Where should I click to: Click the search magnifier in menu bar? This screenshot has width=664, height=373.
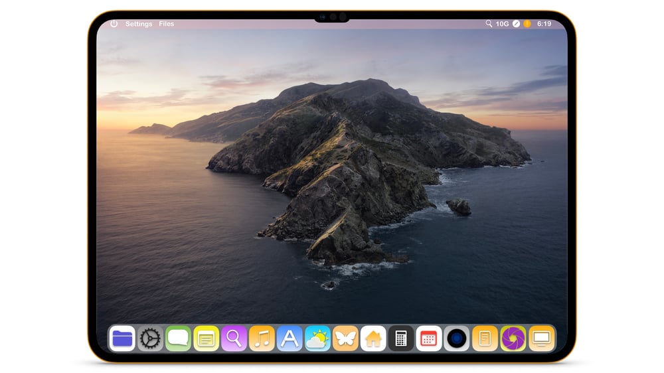[489, 24]
